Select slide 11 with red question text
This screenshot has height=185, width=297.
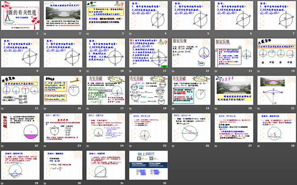pyautogui.click(x=148, y=53)
